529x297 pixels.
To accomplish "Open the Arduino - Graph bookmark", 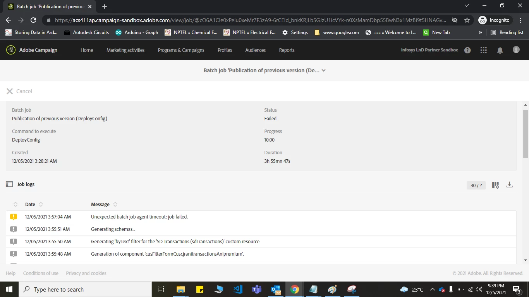I will pyautogui.click(x=137, y=32).
